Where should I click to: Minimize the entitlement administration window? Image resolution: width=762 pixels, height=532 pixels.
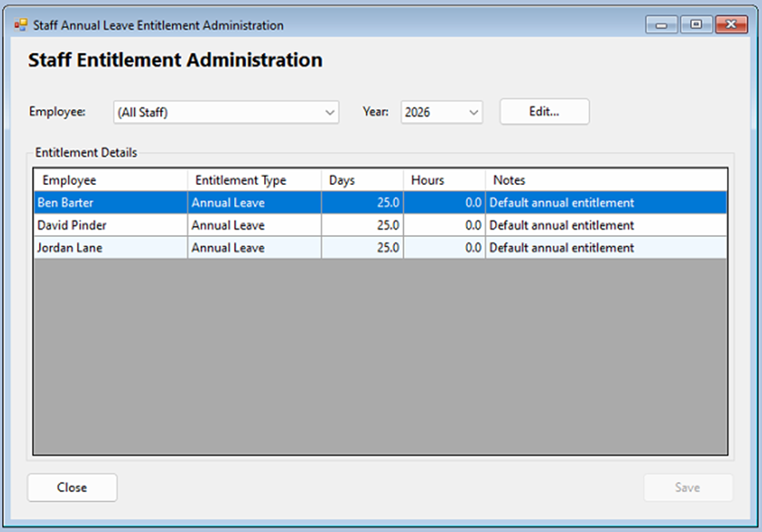click(661, 25)
